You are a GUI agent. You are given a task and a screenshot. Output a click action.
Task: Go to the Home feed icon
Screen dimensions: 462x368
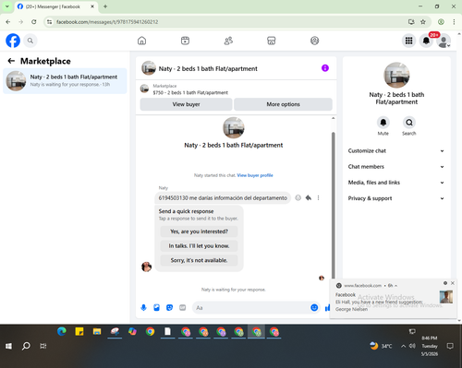(x=141, y=41)
